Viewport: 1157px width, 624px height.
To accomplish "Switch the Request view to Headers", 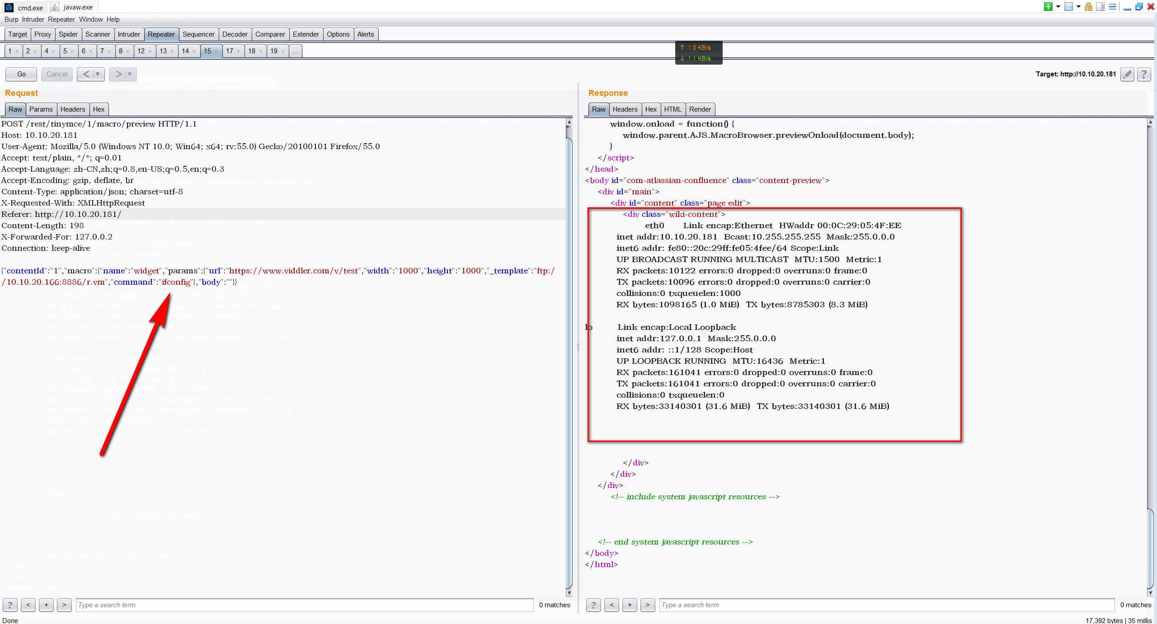I will tap(73, 109).
